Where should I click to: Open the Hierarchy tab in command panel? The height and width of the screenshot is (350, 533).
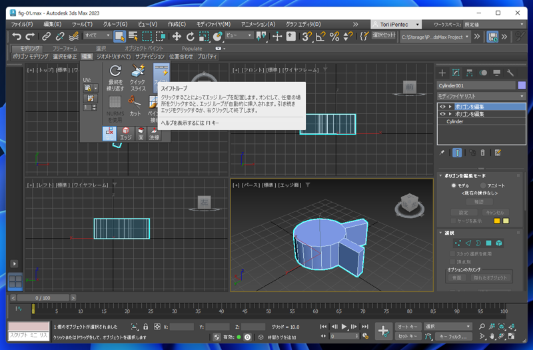click(470, 73)
